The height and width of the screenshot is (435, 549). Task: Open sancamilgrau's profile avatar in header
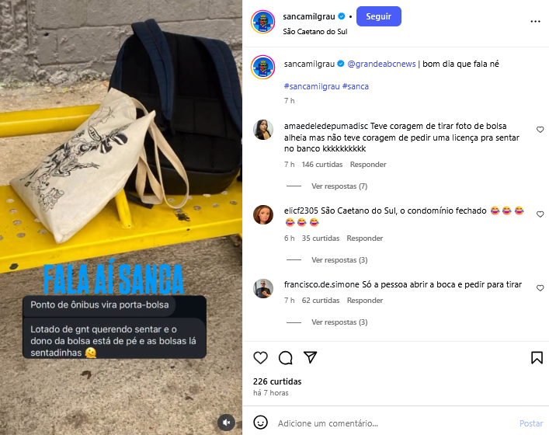[263, 22]
